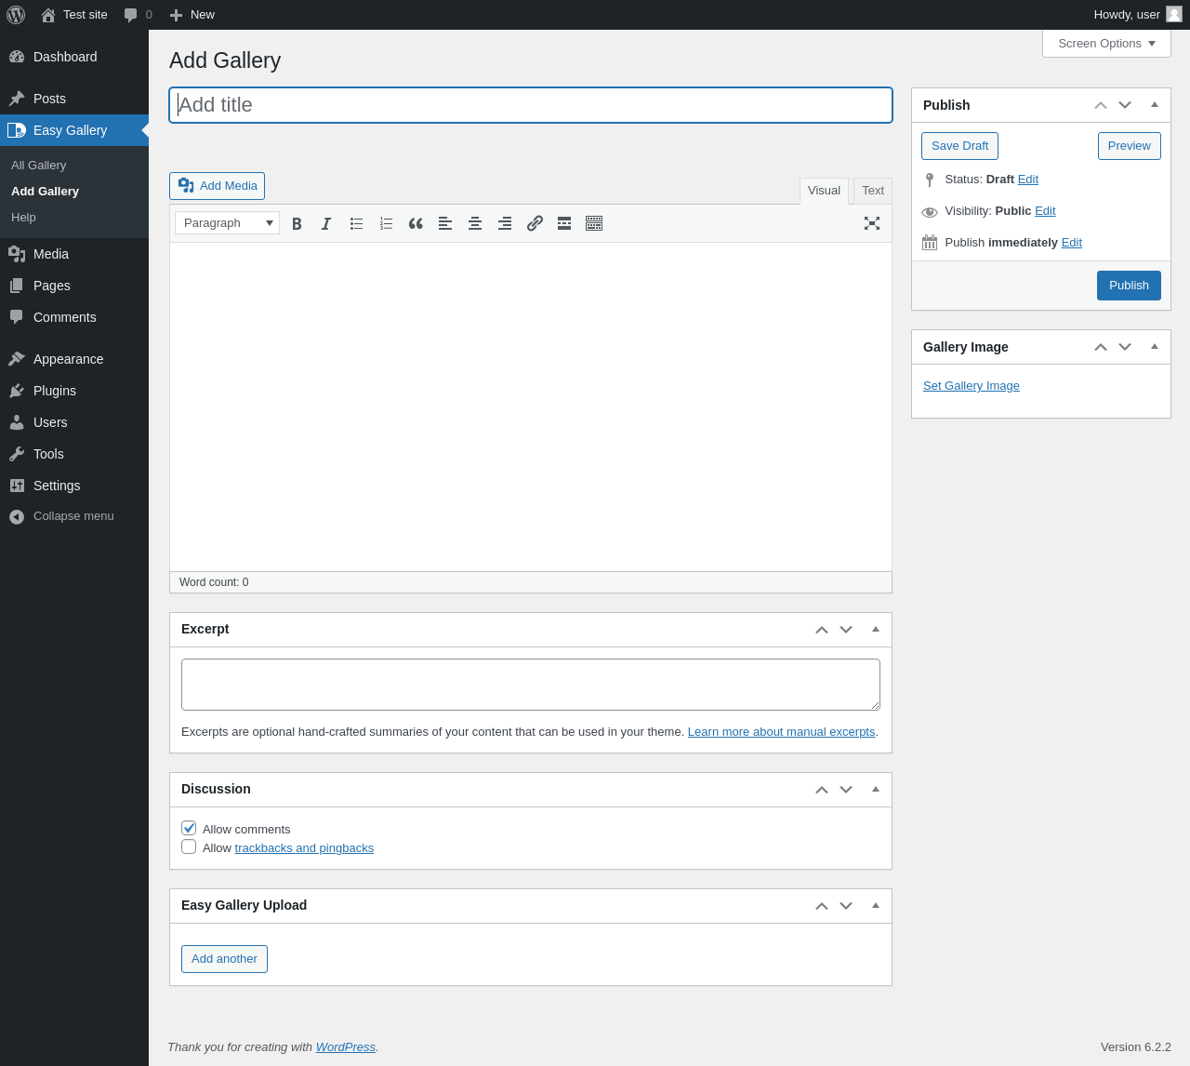Click the Add another button
Viewport: 1190px width, 1066px height.
[224, 959]
